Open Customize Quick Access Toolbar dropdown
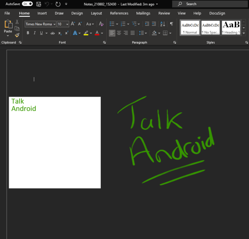Screen dimensions: 249x239 coord(66,4)
